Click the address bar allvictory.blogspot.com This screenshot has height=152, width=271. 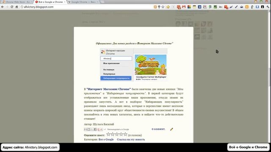tap(86, 7)
